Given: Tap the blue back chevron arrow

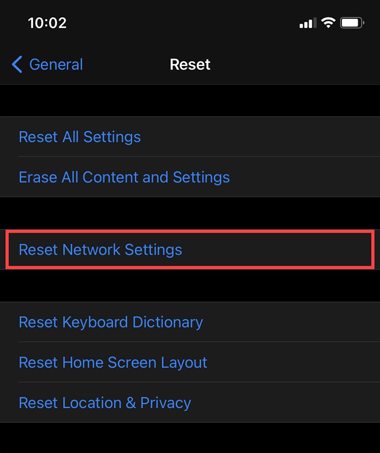Looking at the screenshot, I should (17, 64).
